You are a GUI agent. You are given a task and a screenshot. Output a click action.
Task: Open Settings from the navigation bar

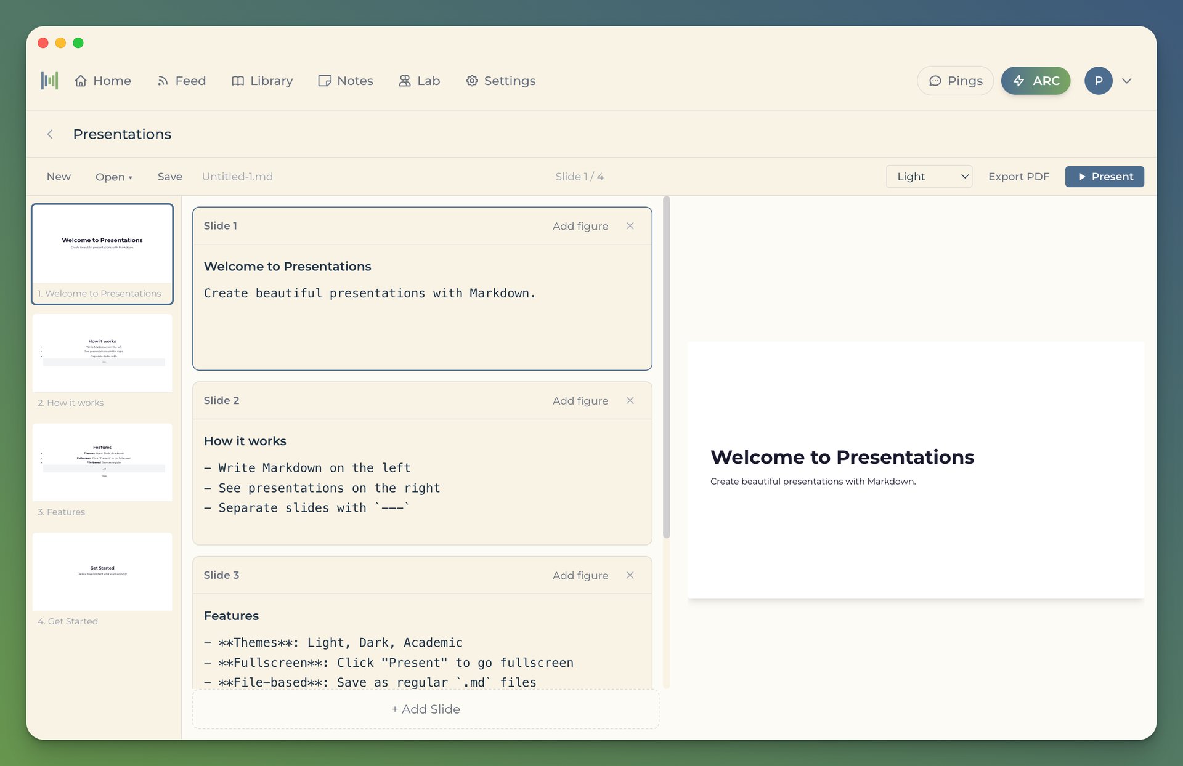pos(500,81)
